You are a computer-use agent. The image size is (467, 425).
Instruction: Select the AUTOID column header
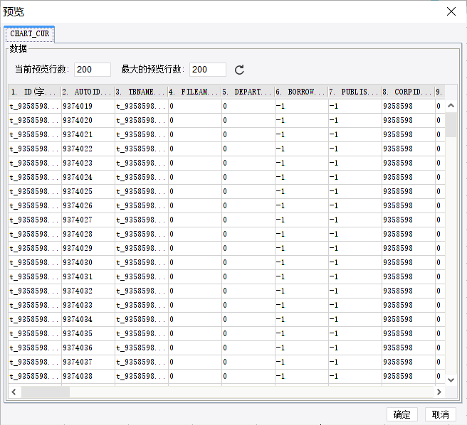coord(88,92)
